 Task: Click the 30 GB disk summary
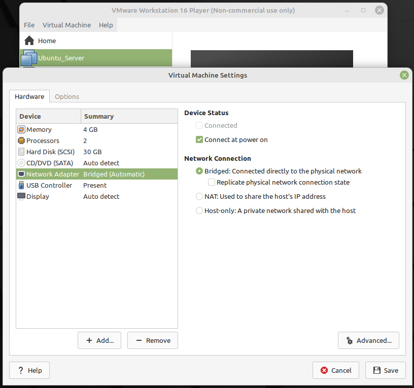[92, 152]
